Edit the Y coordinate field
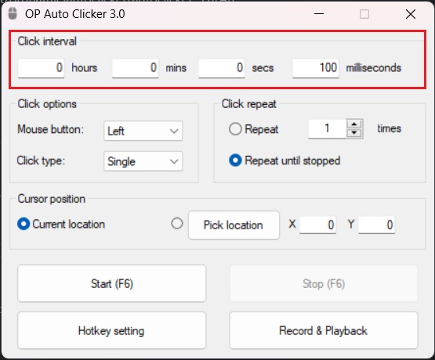 (x=376, y=225)
